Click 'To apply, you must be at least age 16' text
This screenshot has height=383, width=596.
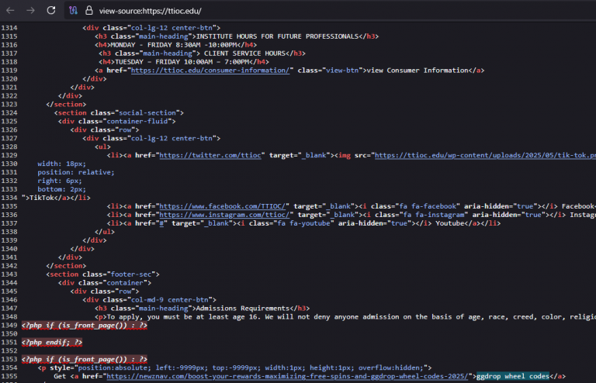(182, 317)
